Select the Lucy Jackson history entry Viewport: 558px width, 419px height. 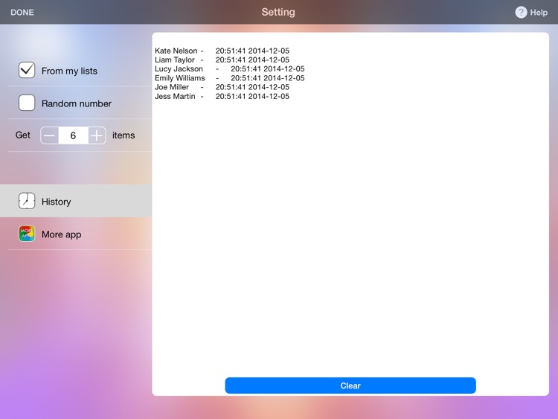[230, 68]
